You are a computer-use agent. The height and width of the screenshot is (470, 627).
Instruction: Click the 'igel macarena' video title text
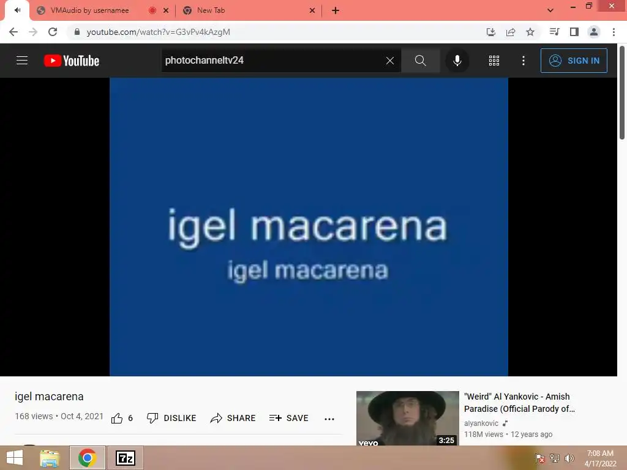(49, 397)
